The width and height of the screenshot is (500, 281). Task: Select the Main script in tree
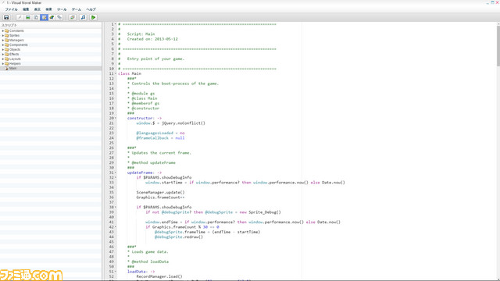(x=51, y=69)
